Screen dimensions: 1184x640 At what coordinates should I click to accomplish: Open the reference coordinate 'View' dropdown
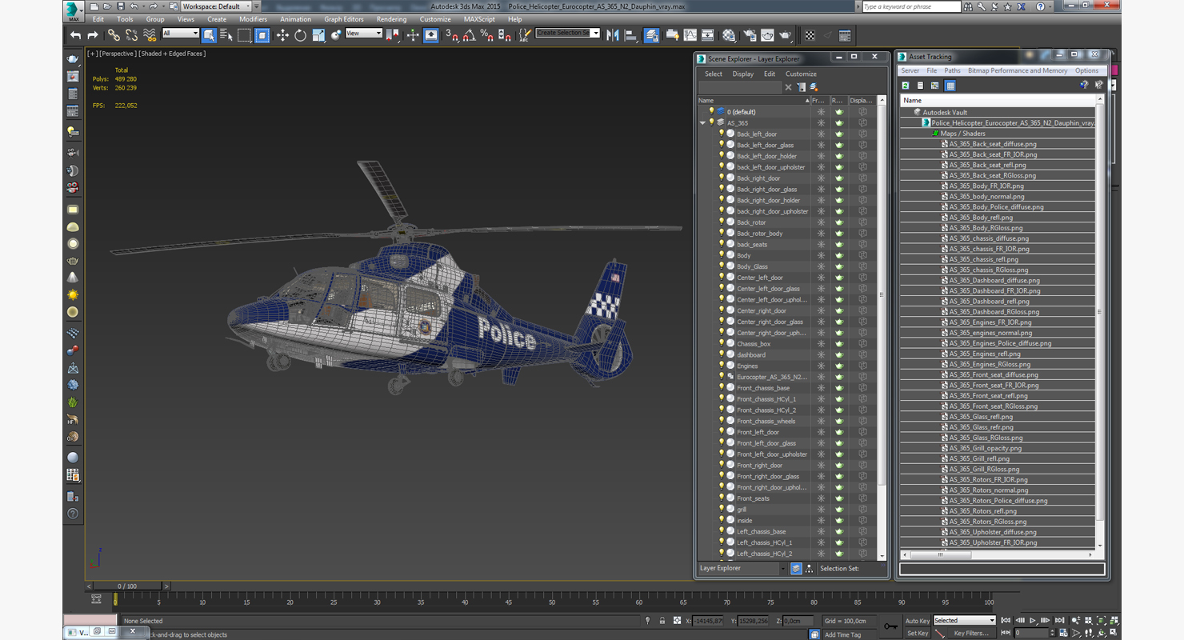coord(363,34)
